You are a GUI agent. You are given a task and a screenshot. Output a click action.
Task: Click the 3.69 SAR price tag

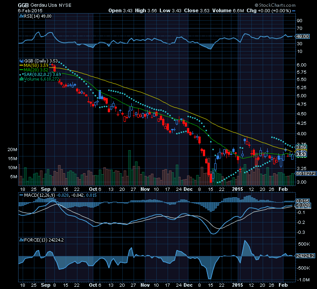tap(301, 147)
